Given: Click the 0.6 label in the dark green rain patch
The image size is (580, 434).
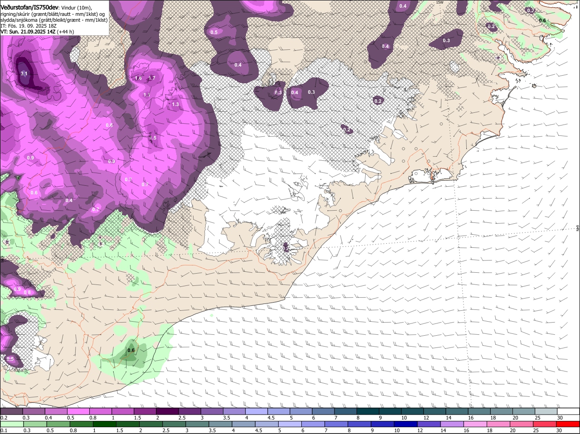Looking at the screenshot, I should coord(131,350).
